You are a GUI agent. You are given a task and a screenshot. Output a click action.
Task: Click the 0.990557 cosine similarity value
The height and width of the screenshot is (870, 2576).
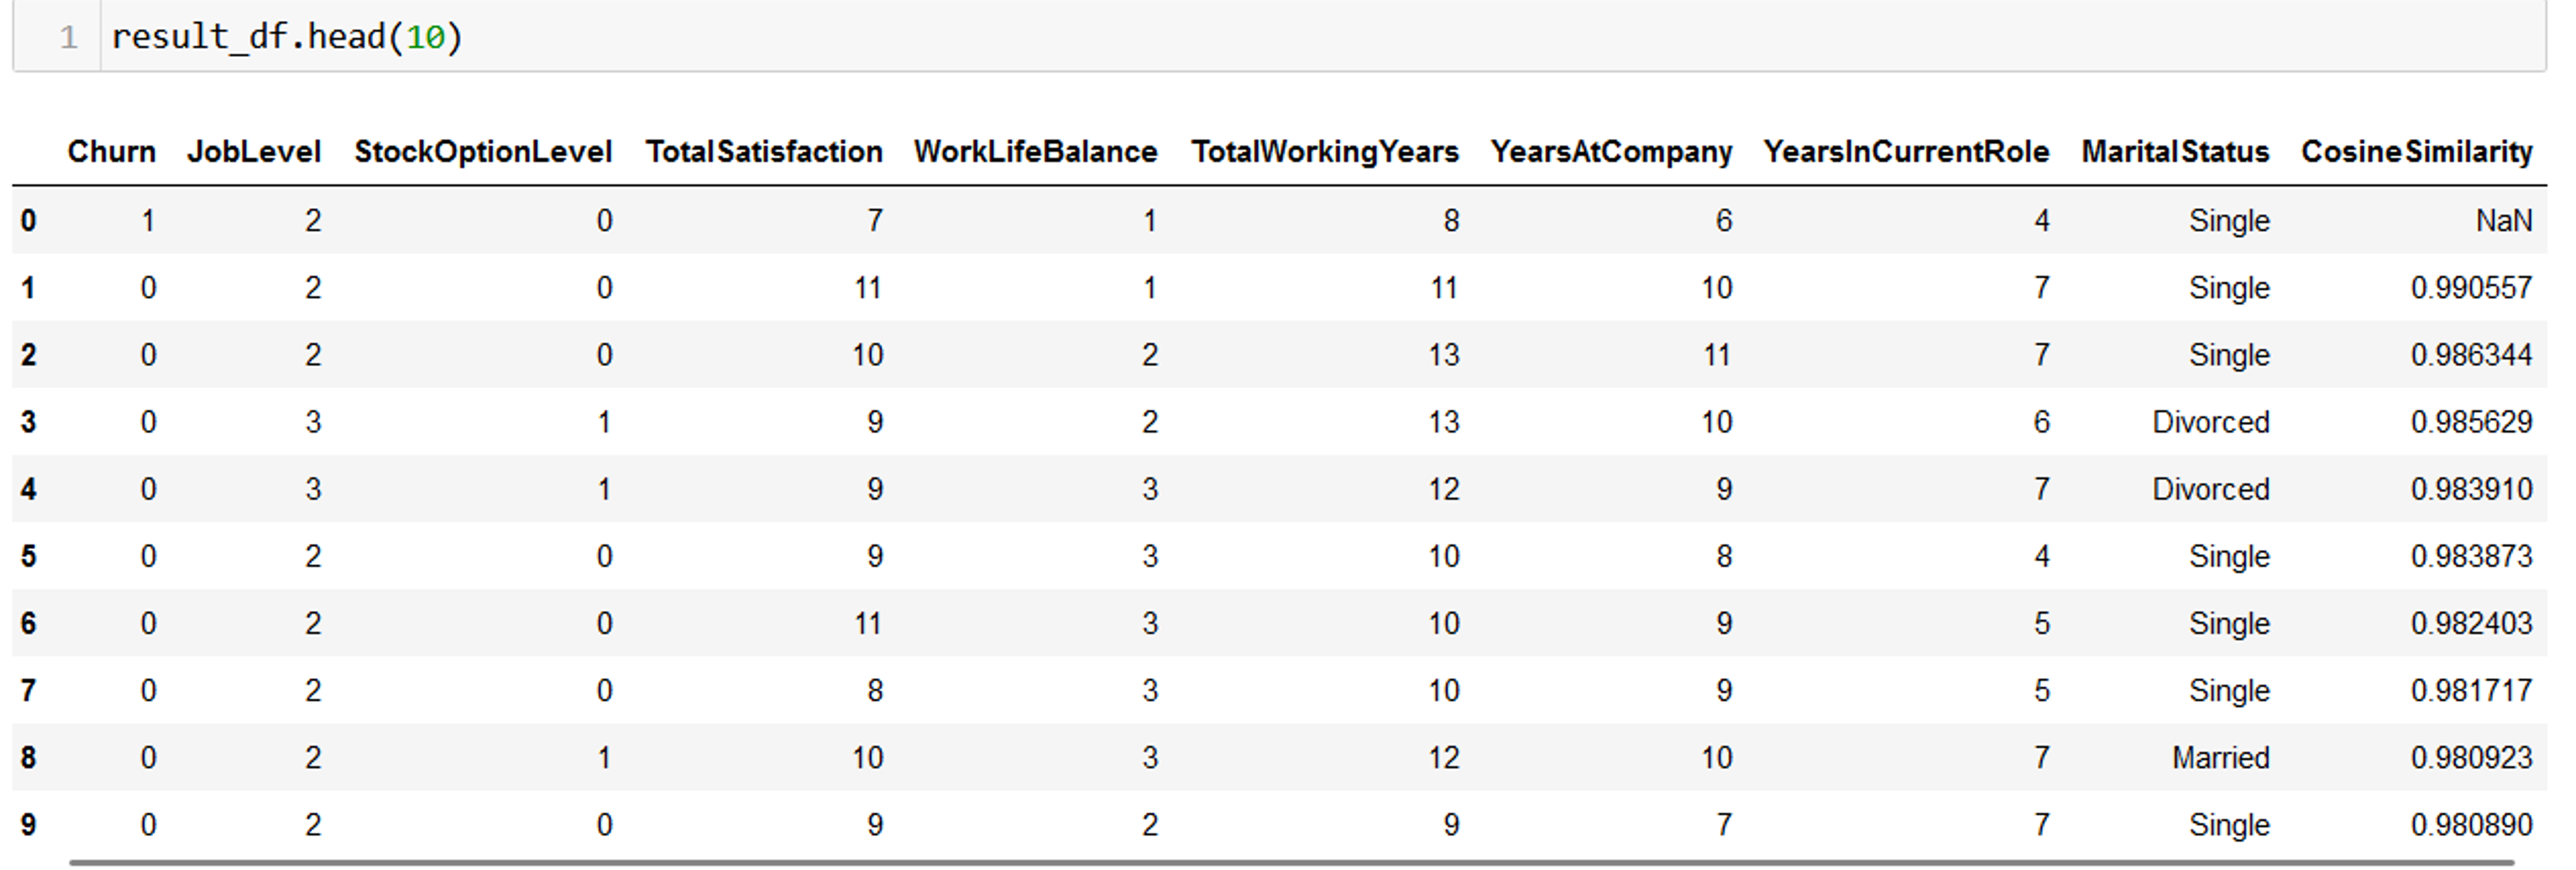(2470, 288)
